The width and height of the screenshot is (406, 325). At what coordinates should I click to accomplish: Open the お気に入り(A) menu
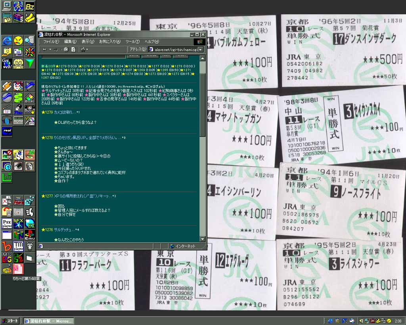pyautogui.click(x=110, y=41)
